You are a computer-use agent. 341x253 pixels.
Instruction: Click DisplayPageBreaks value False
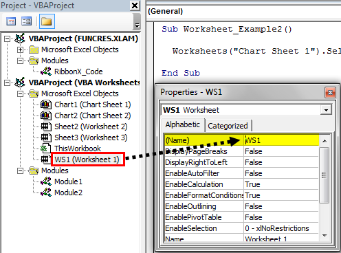point(281,151)
